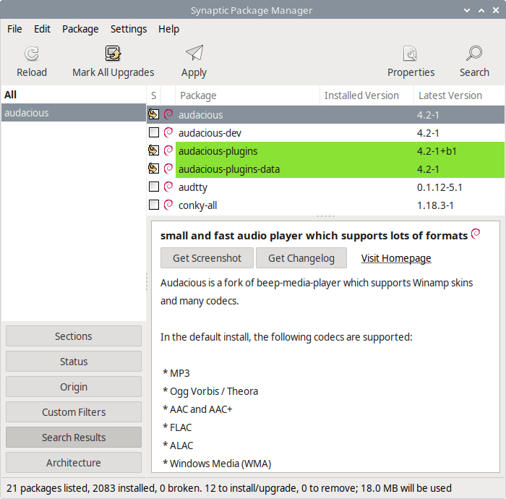Open the Settings menu
The height and width of the screenshot is (499, 506).
coord(129,29)
